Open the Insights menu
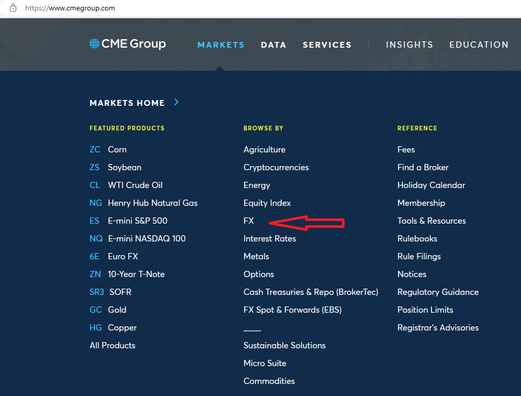 pyautogui.click(x=409, y=45)
